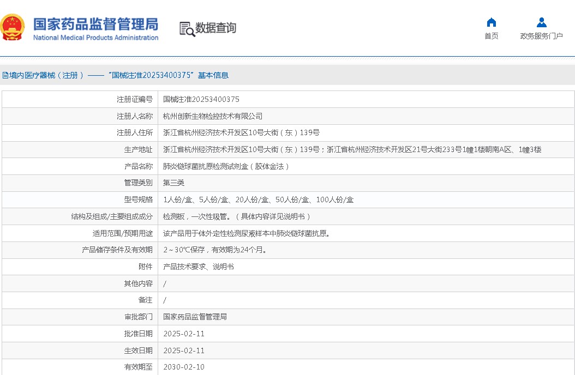Screen dimensions: 575x375
Task: Select the 适用范围/预期用途 label
Action: [123, 233]
